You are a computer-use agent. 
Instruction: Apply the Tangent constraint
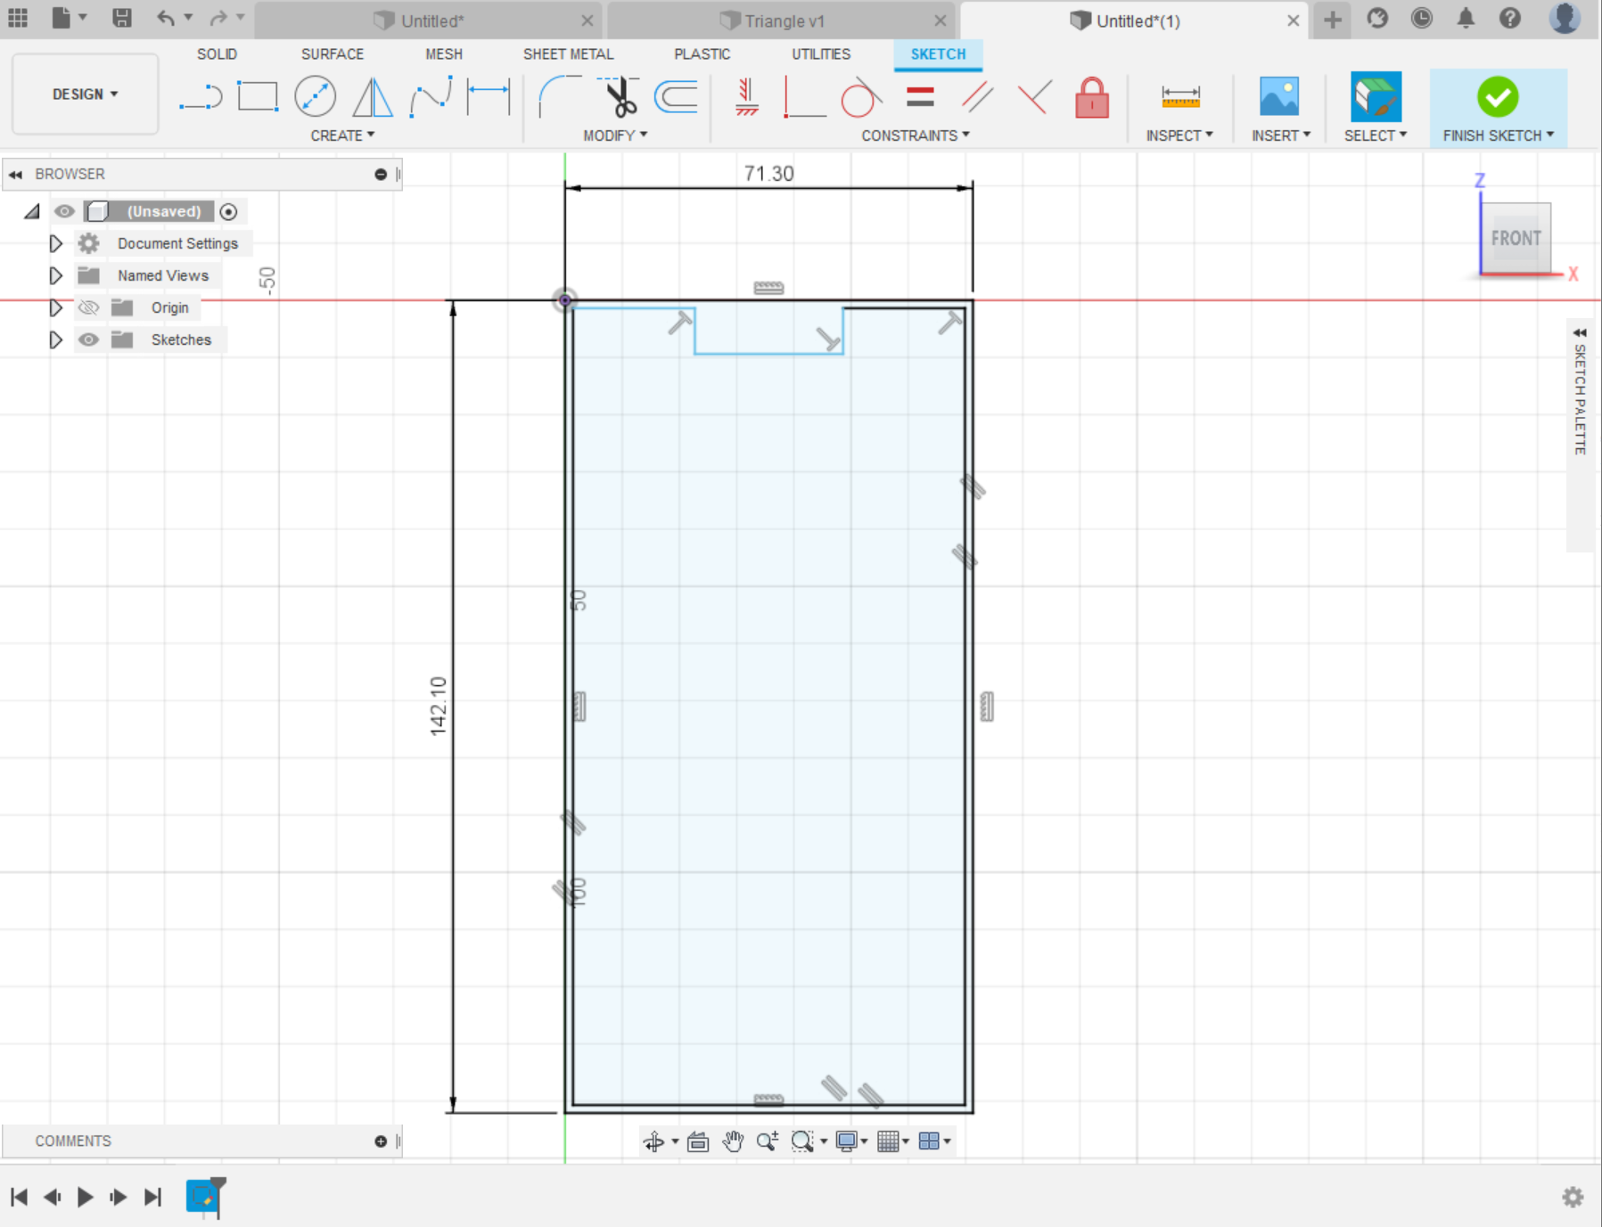point(861,97)
